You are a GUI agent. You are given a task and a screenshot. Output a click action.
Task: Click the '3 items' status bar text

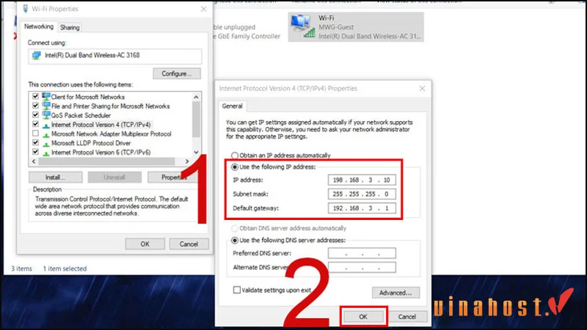pyautogui.click(x=21, y=268)
